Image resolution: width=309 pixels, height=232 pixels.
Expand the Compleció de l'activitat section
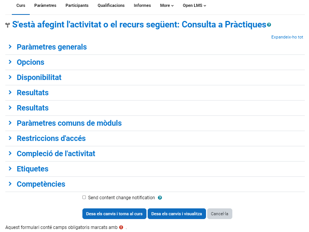click(56, 154)
